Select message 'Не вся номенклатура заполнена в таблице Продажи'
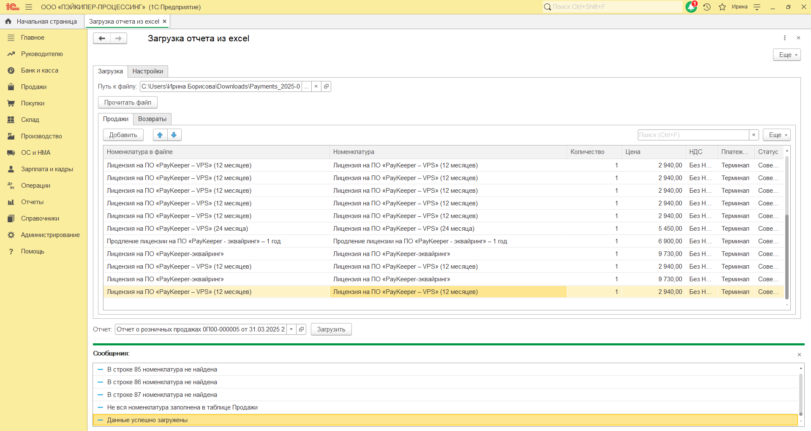This screenshot has height=431, width=811. (445, 407)
